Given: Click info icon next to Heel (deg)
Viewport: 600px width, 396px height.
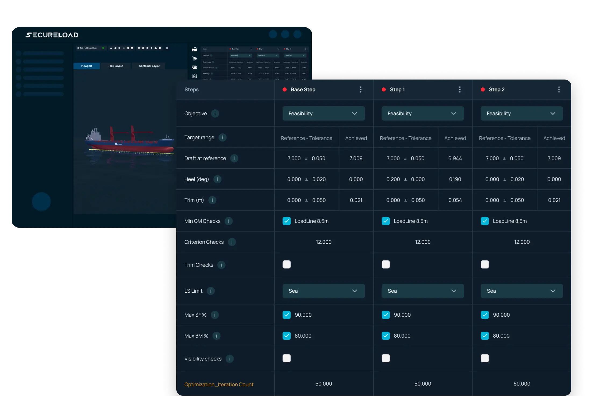Looking at the screenshot, I should tap(217, 179).
